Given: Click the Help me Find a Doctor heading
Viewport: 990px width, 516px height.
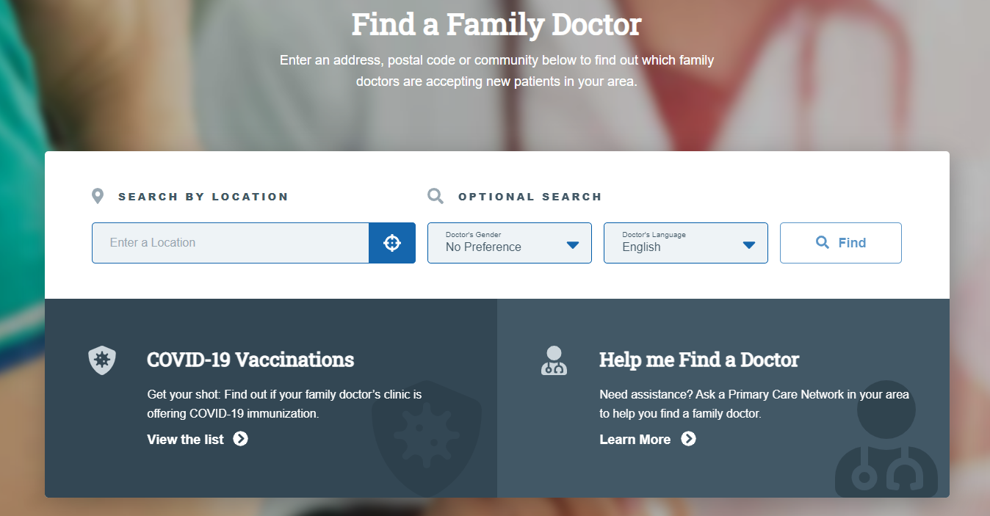Looking at the screenshot, I should click(x=699, y=360).
